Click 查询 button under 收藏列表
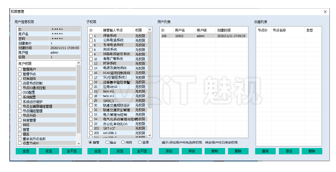Screen dimensions: 336x172 (265, 151)
